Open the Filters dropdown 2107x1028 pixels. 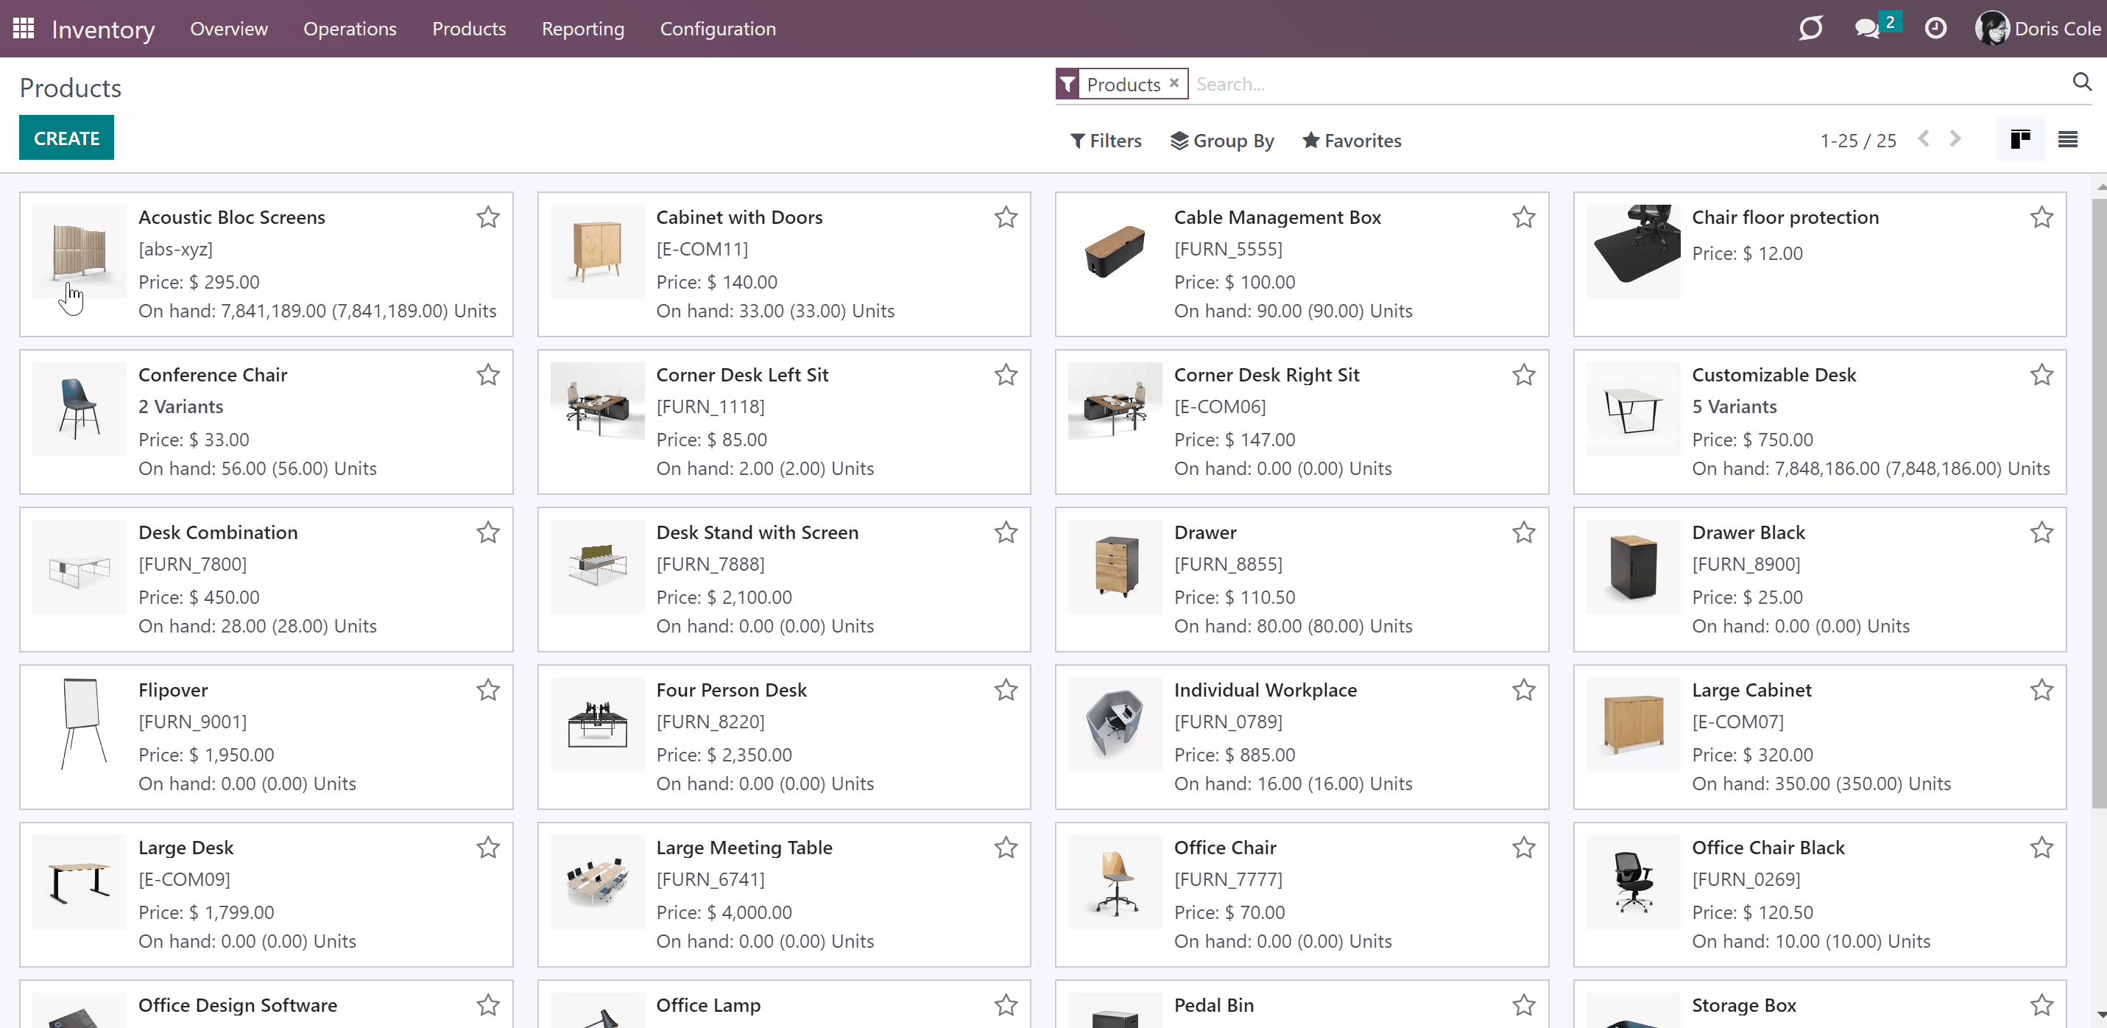click(1106, 141)
